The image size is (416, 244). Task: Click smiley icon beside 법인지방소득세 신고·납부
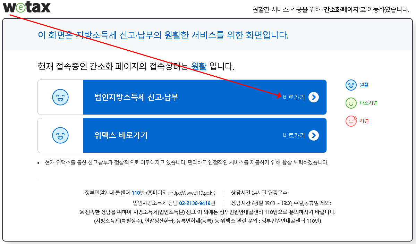pyautogui.click(x=60, y=97)
